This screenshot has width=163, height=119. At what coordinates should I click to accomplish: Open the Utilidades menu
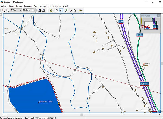tap(57, 6)
